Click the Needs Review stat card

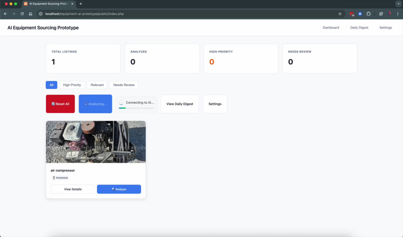tap(320, 58)
